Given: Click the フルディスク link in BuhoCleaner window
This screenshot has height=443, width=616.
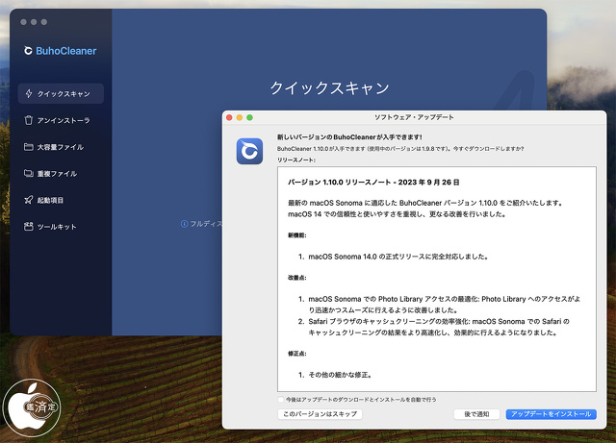Looking at the screenshot, I should [206, 224].
